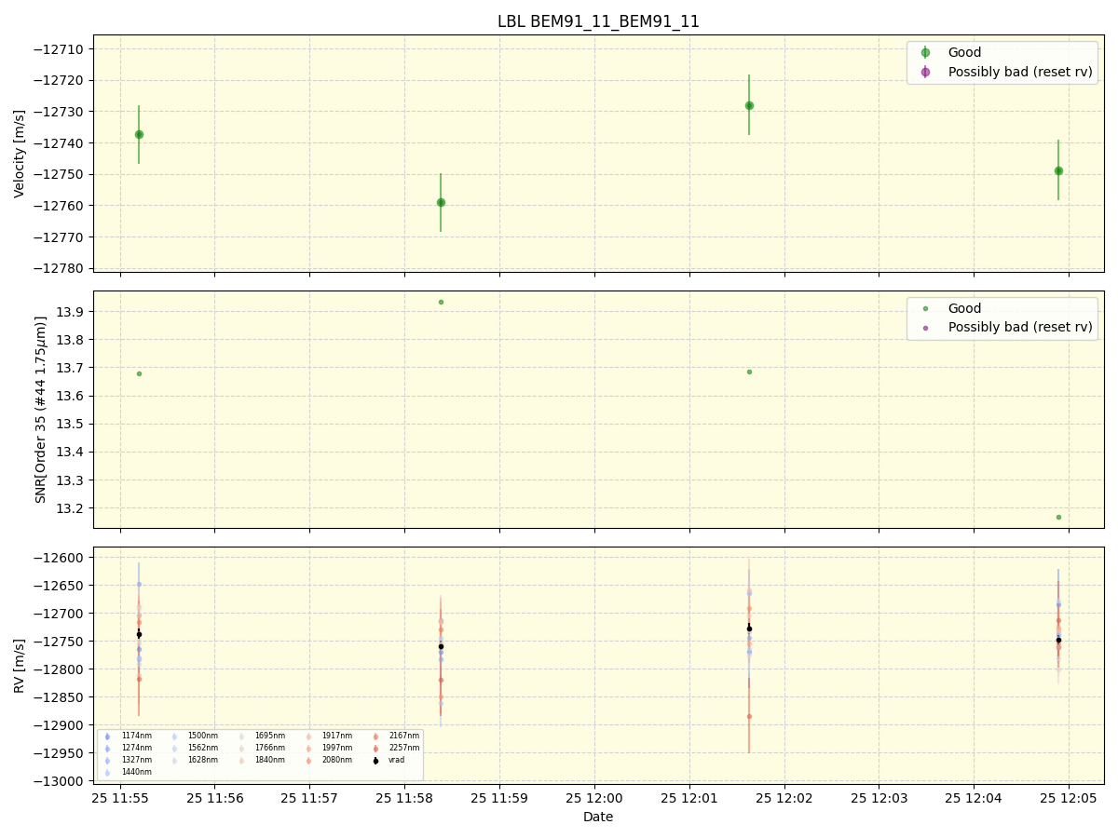Viewport: 1118px width, 838px height.
Task: Click the 25 11:57 tick label
Action: pyautogui.click(x=309, y=798)
